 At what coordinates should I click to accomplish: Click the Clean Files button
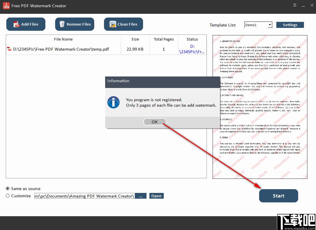(x=123, y=24)
